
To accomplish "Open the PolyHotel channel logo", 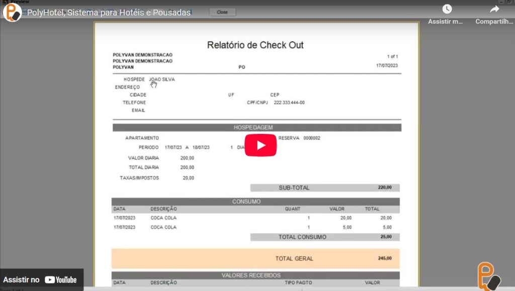I will 12,13.
